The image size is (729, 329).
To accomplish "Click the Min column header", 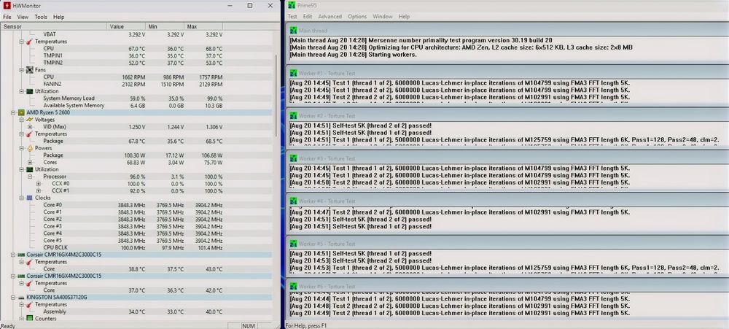I will pos(165,26).
